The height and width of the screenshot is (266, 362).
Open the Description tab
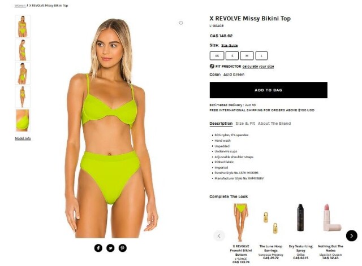[x=221, y=124]
